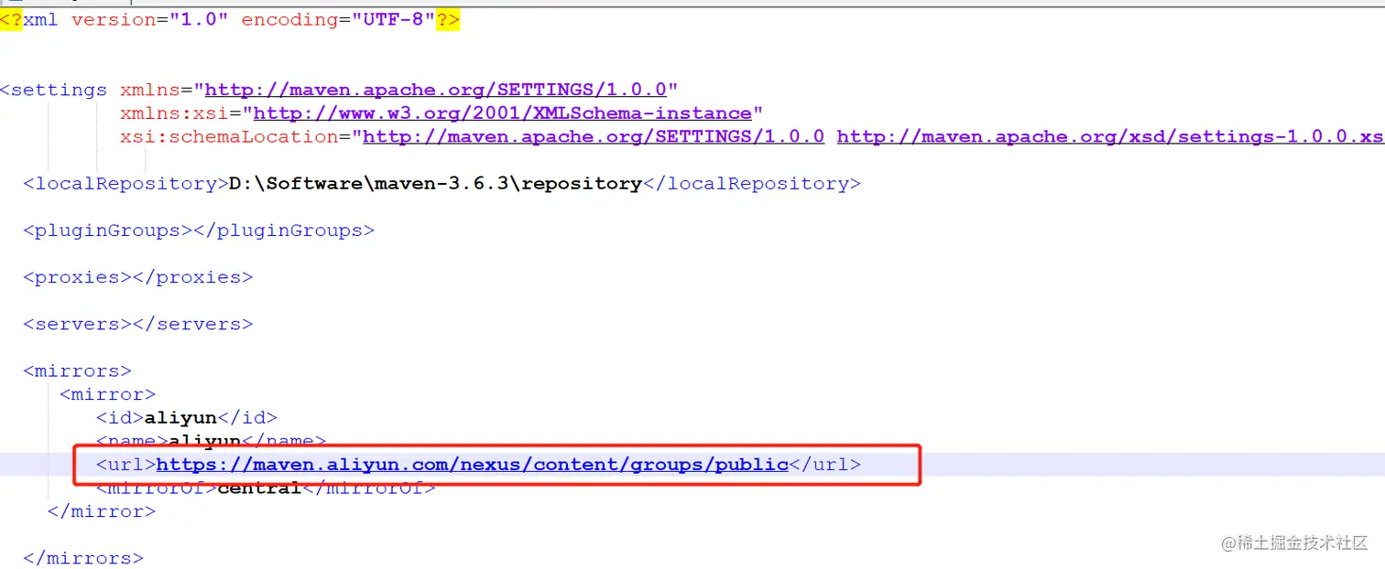
Task: Click the xmlns:xsi attribute name
Action: point(174,113)
